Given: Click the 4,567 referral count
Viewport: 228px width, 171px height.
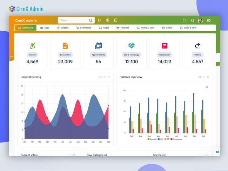Looking at the screenshot, I should tap(197, 62).
